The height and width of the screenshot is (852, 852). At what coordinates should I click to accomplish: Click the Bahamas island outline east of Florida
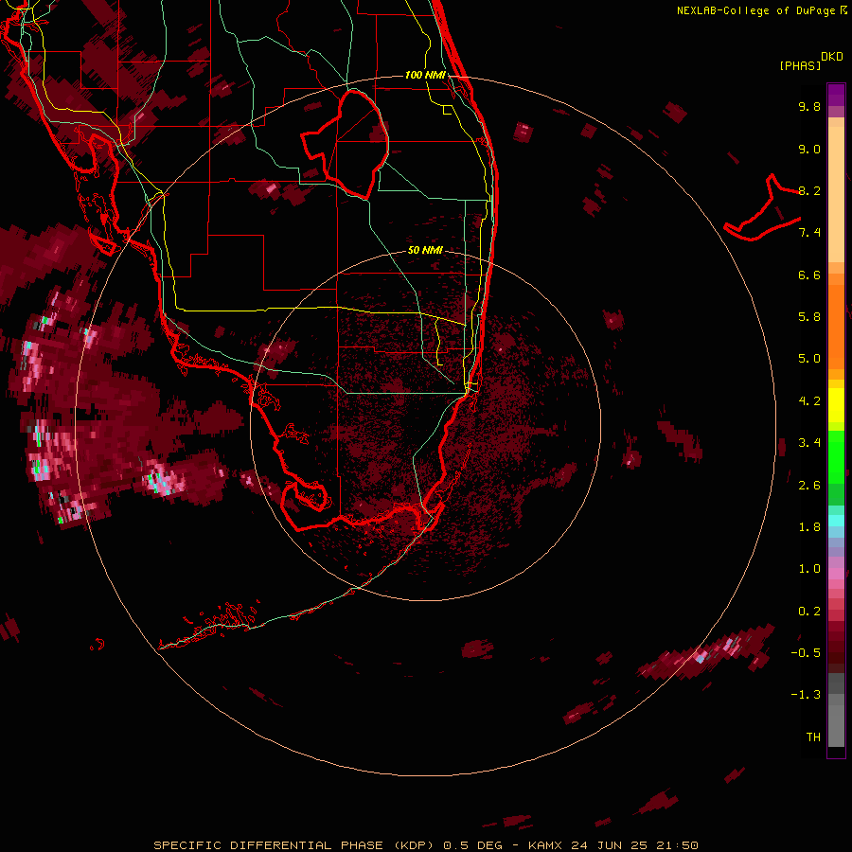(x=762, y=207)
